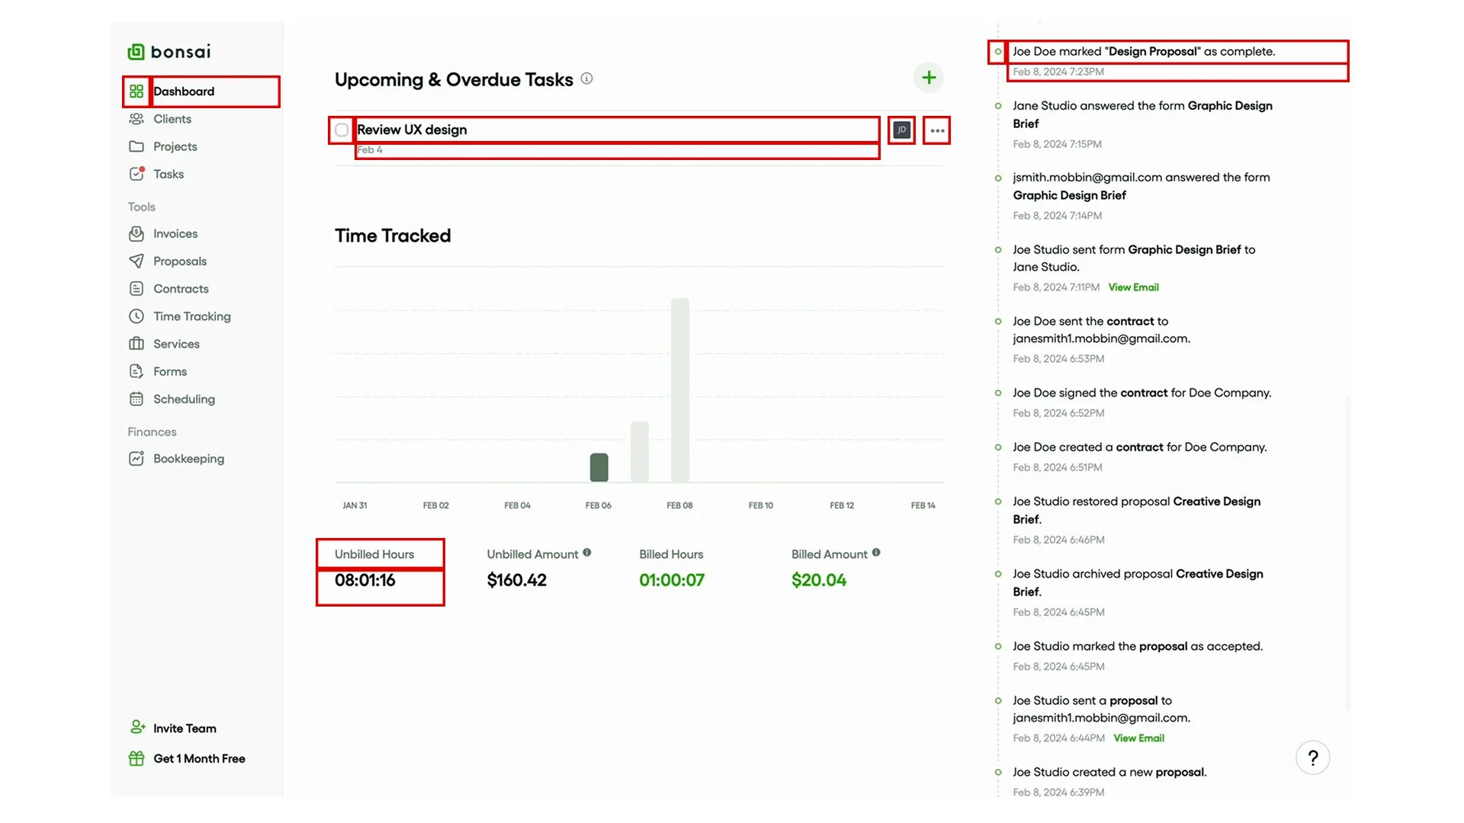Click the Time Tracking clock icon
The image size is (1464, 823).
[x=136, y=316]
